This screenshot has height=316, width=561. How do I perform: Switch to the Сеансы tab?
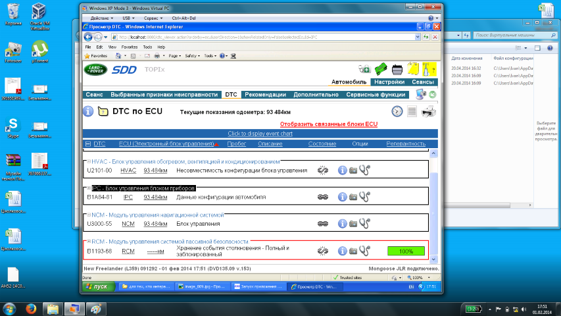coord(422,82)
